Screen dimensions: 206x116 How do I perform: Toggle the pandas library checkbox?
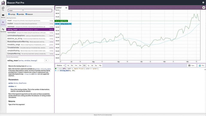18,14
